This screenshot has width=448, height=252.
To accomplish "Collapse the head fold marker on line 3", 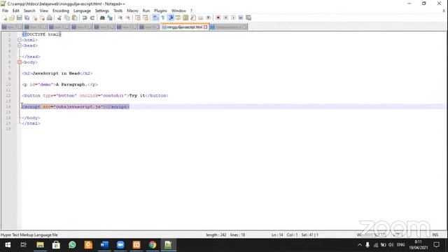I will point(20,45).
